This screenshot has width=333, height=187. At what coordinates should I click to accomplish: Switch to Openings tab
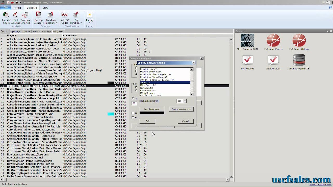click(15, 32)
